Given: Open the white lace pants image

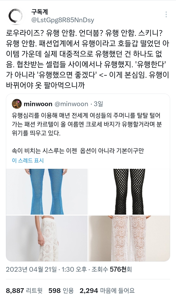Looking at the screenshot, I should coord(129,238).
